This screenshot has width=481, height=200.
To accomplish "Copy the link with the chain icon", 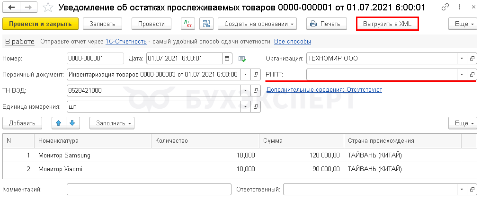I will click(x=445, y=8).
